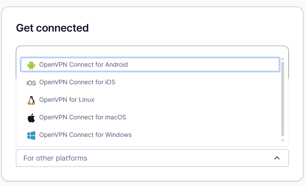Click the Linux penguin icon
Image resolution: width=306 pixels, height=186 pixels.
click(x=31, y=100)
